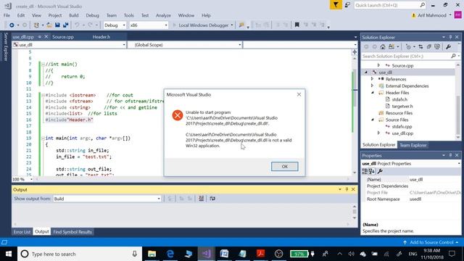The image size is (464, 261).
Task: Collapse the use_dll project node
Action: coord(366,72)
